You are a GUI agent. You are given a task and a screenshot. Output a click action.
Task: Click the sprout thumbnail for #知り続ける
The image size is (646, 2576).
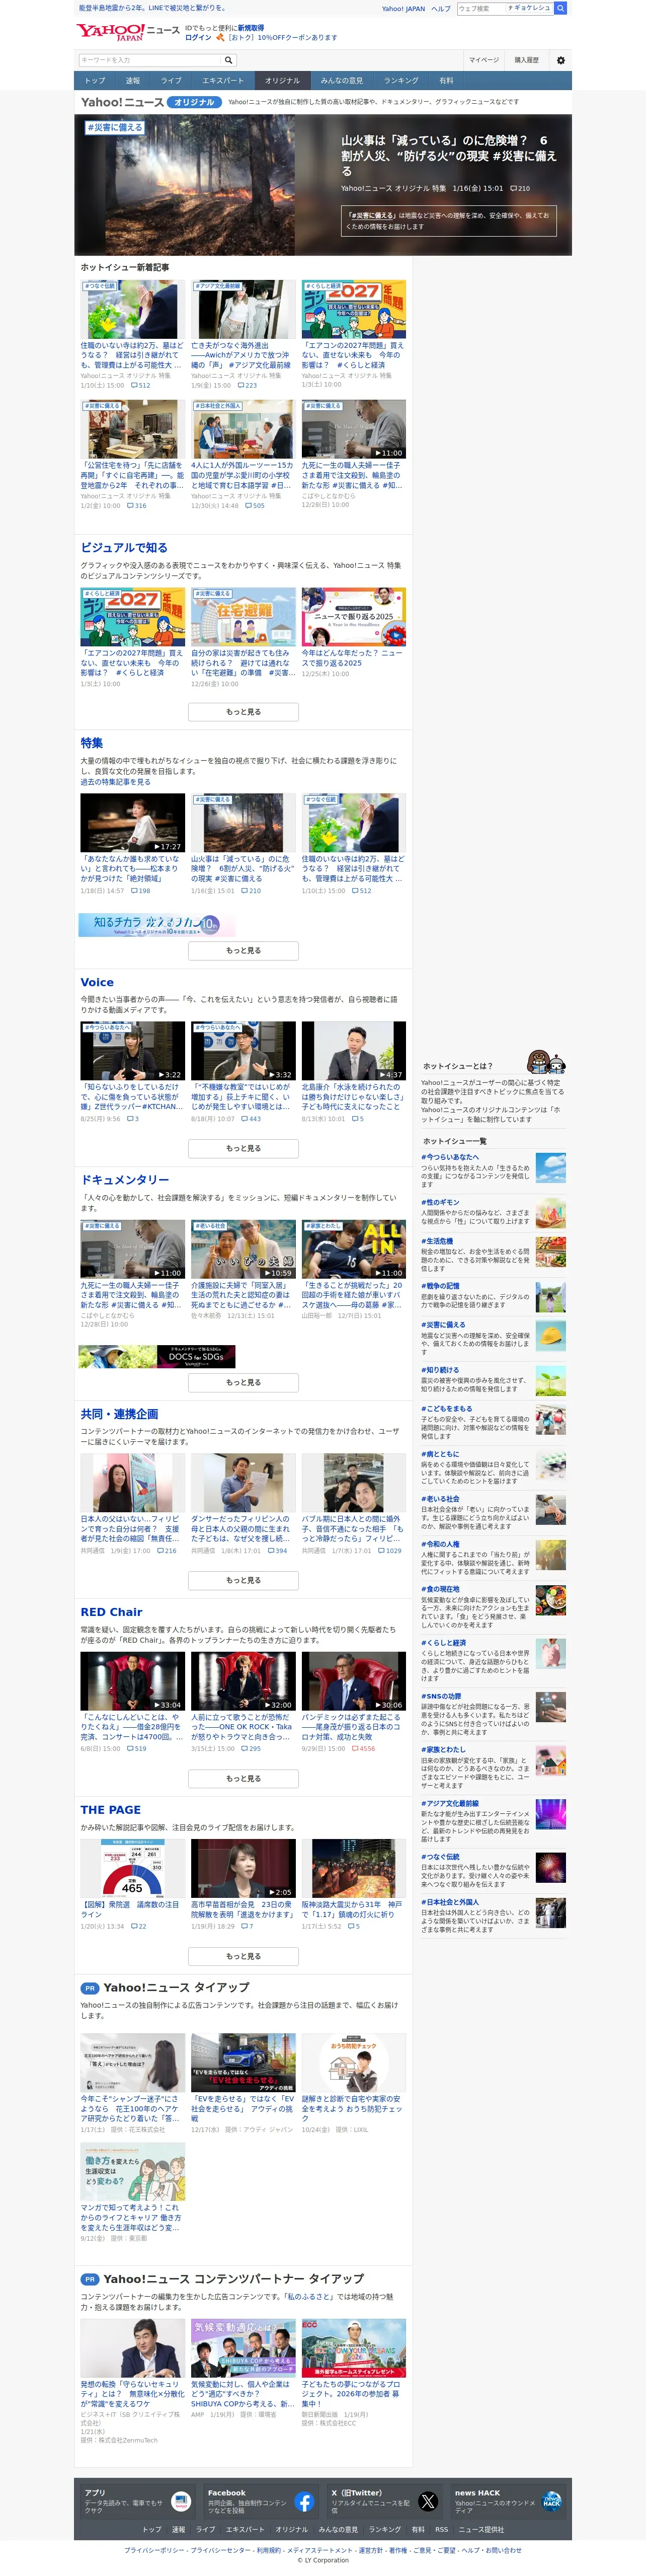tap(550, 1380)
